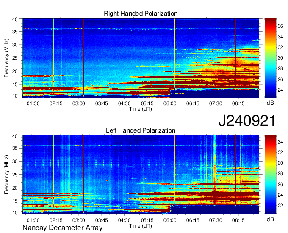
Task: Click 'dB' label under Right Handed color bar
Action: (270, 103)
